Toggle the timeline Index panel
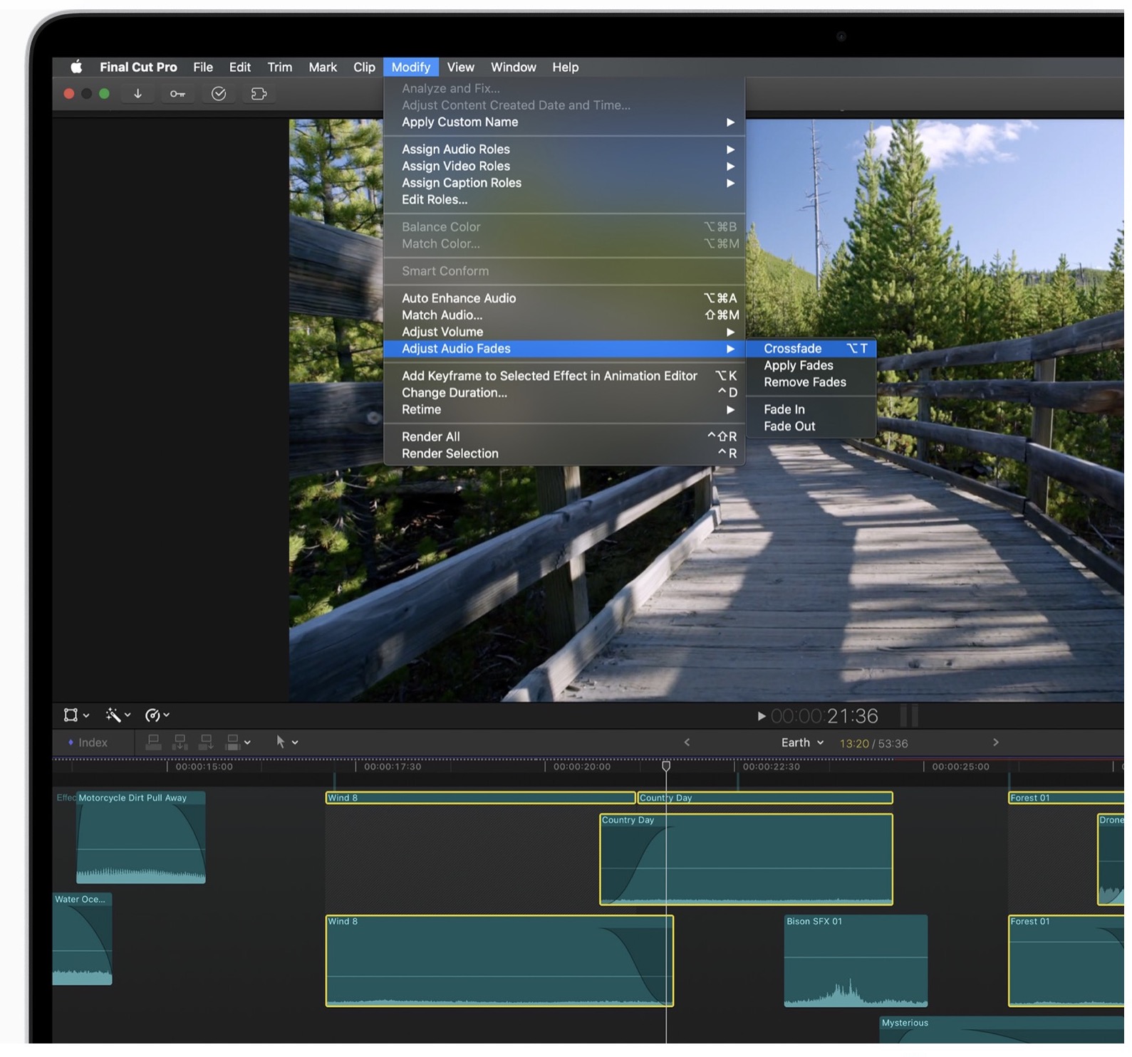This screenshot has width=1132, height=1057. [87, 742]
